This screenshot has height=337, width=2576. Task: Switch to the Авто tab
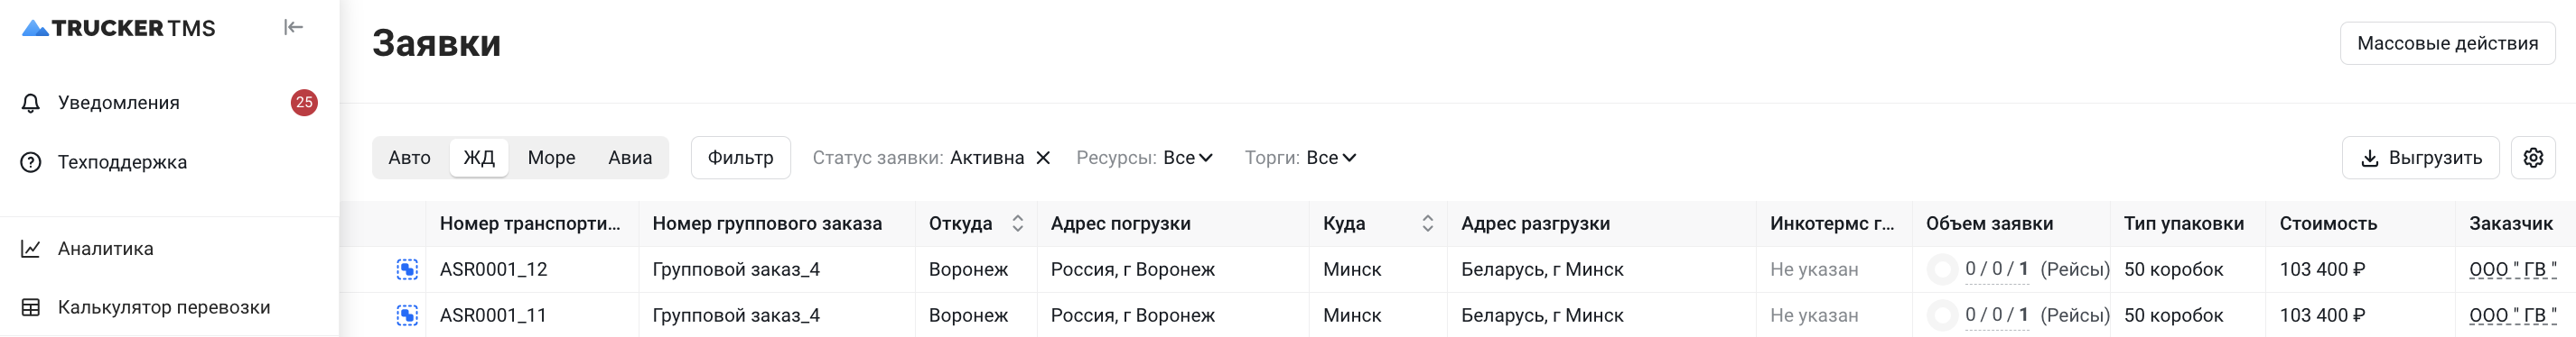410,158
